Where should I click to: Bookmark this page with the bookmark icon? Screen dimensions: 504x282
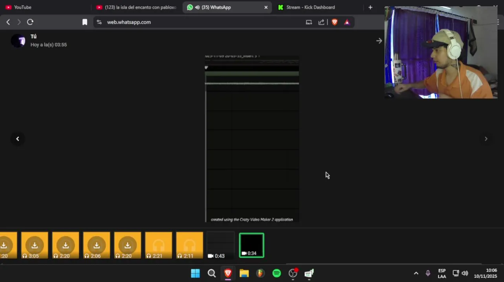tap(84, 22)
